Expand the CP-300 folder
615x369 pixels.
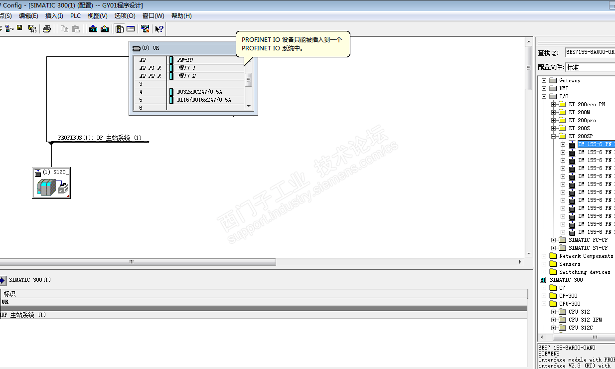[544, 296]
